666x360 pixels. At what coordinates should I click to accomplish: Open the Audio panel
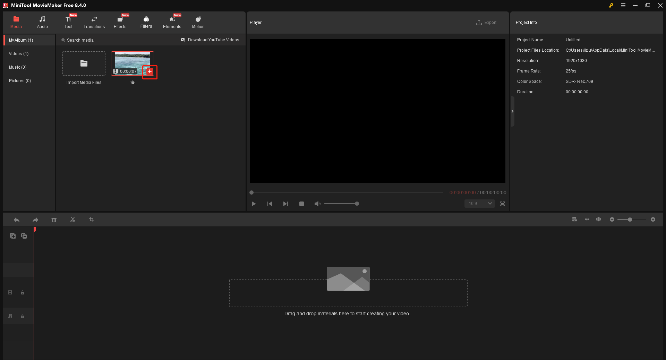click(x=42, y=22)
